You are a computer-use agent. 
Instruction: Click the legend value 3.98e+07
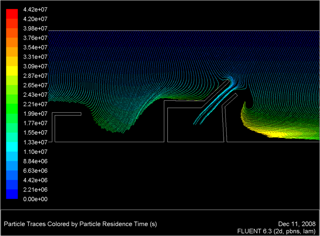(x=35, y=29)
